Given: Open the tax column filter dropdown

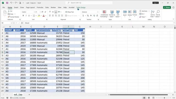Looking at the screenshot, I should [x=84, y=30].
